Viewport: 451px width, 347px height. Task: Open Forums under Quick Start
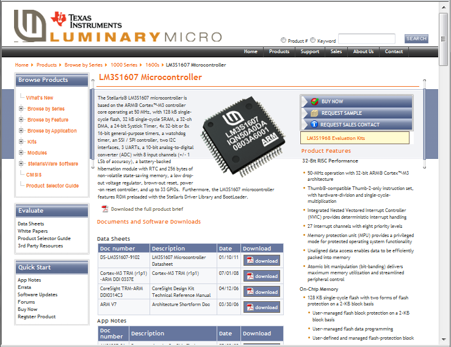pyautogui.click(x=26, y=302)
